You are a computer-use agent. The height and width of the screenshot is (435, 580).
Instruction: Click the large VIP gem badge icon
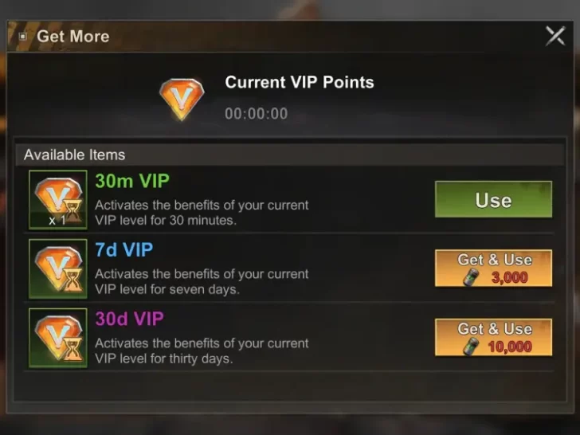coord(182,99)
